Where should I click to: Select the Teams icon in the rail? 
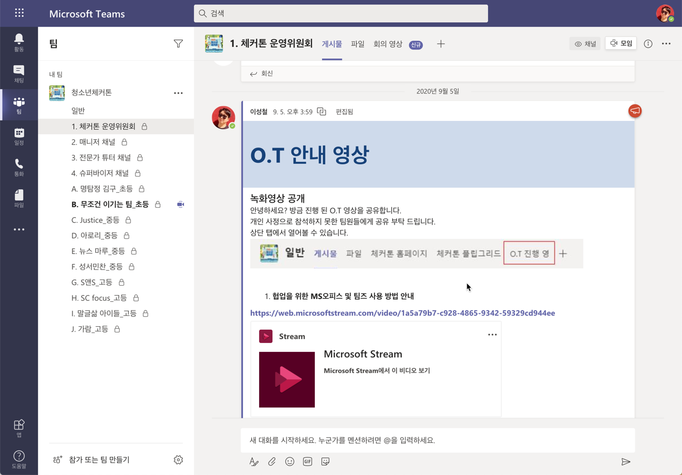[19, 105]
